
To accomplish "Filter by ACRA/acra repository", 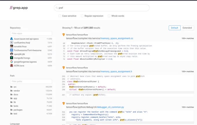I will pos(19,66).
